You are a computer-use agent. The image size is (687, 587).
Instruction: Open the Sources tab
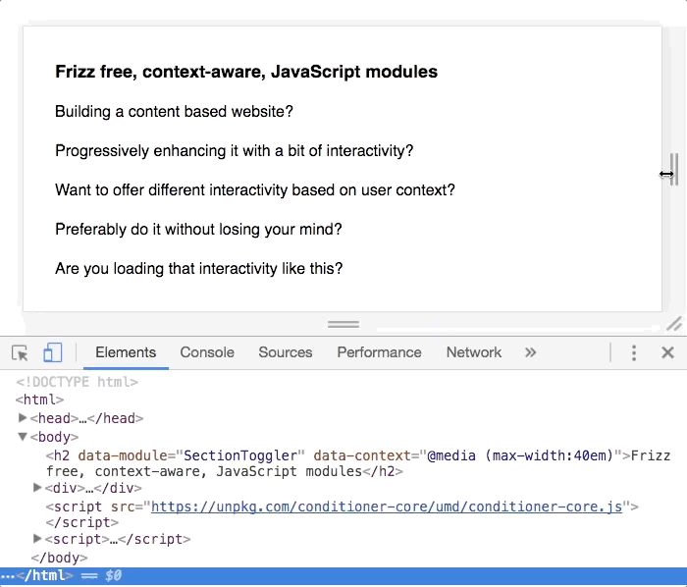pos(285,352)
